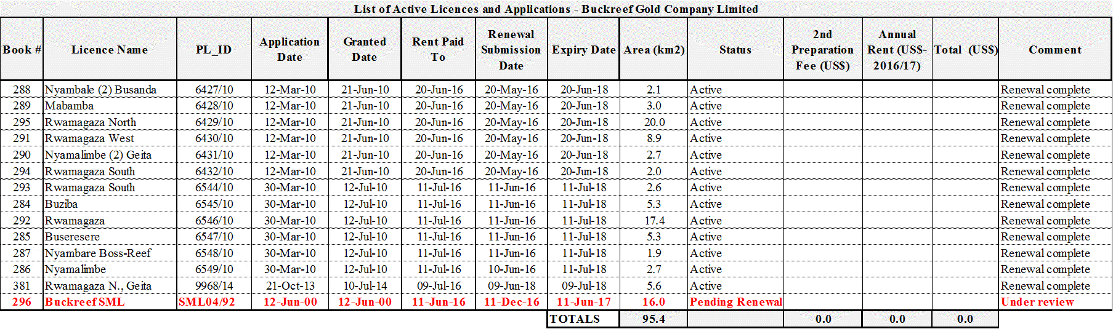Image resolution: width=1113 pixels, height=329 pixels.
Task: Click PL_ID cell '6549/10'
Action: click(x=214, y=269)
